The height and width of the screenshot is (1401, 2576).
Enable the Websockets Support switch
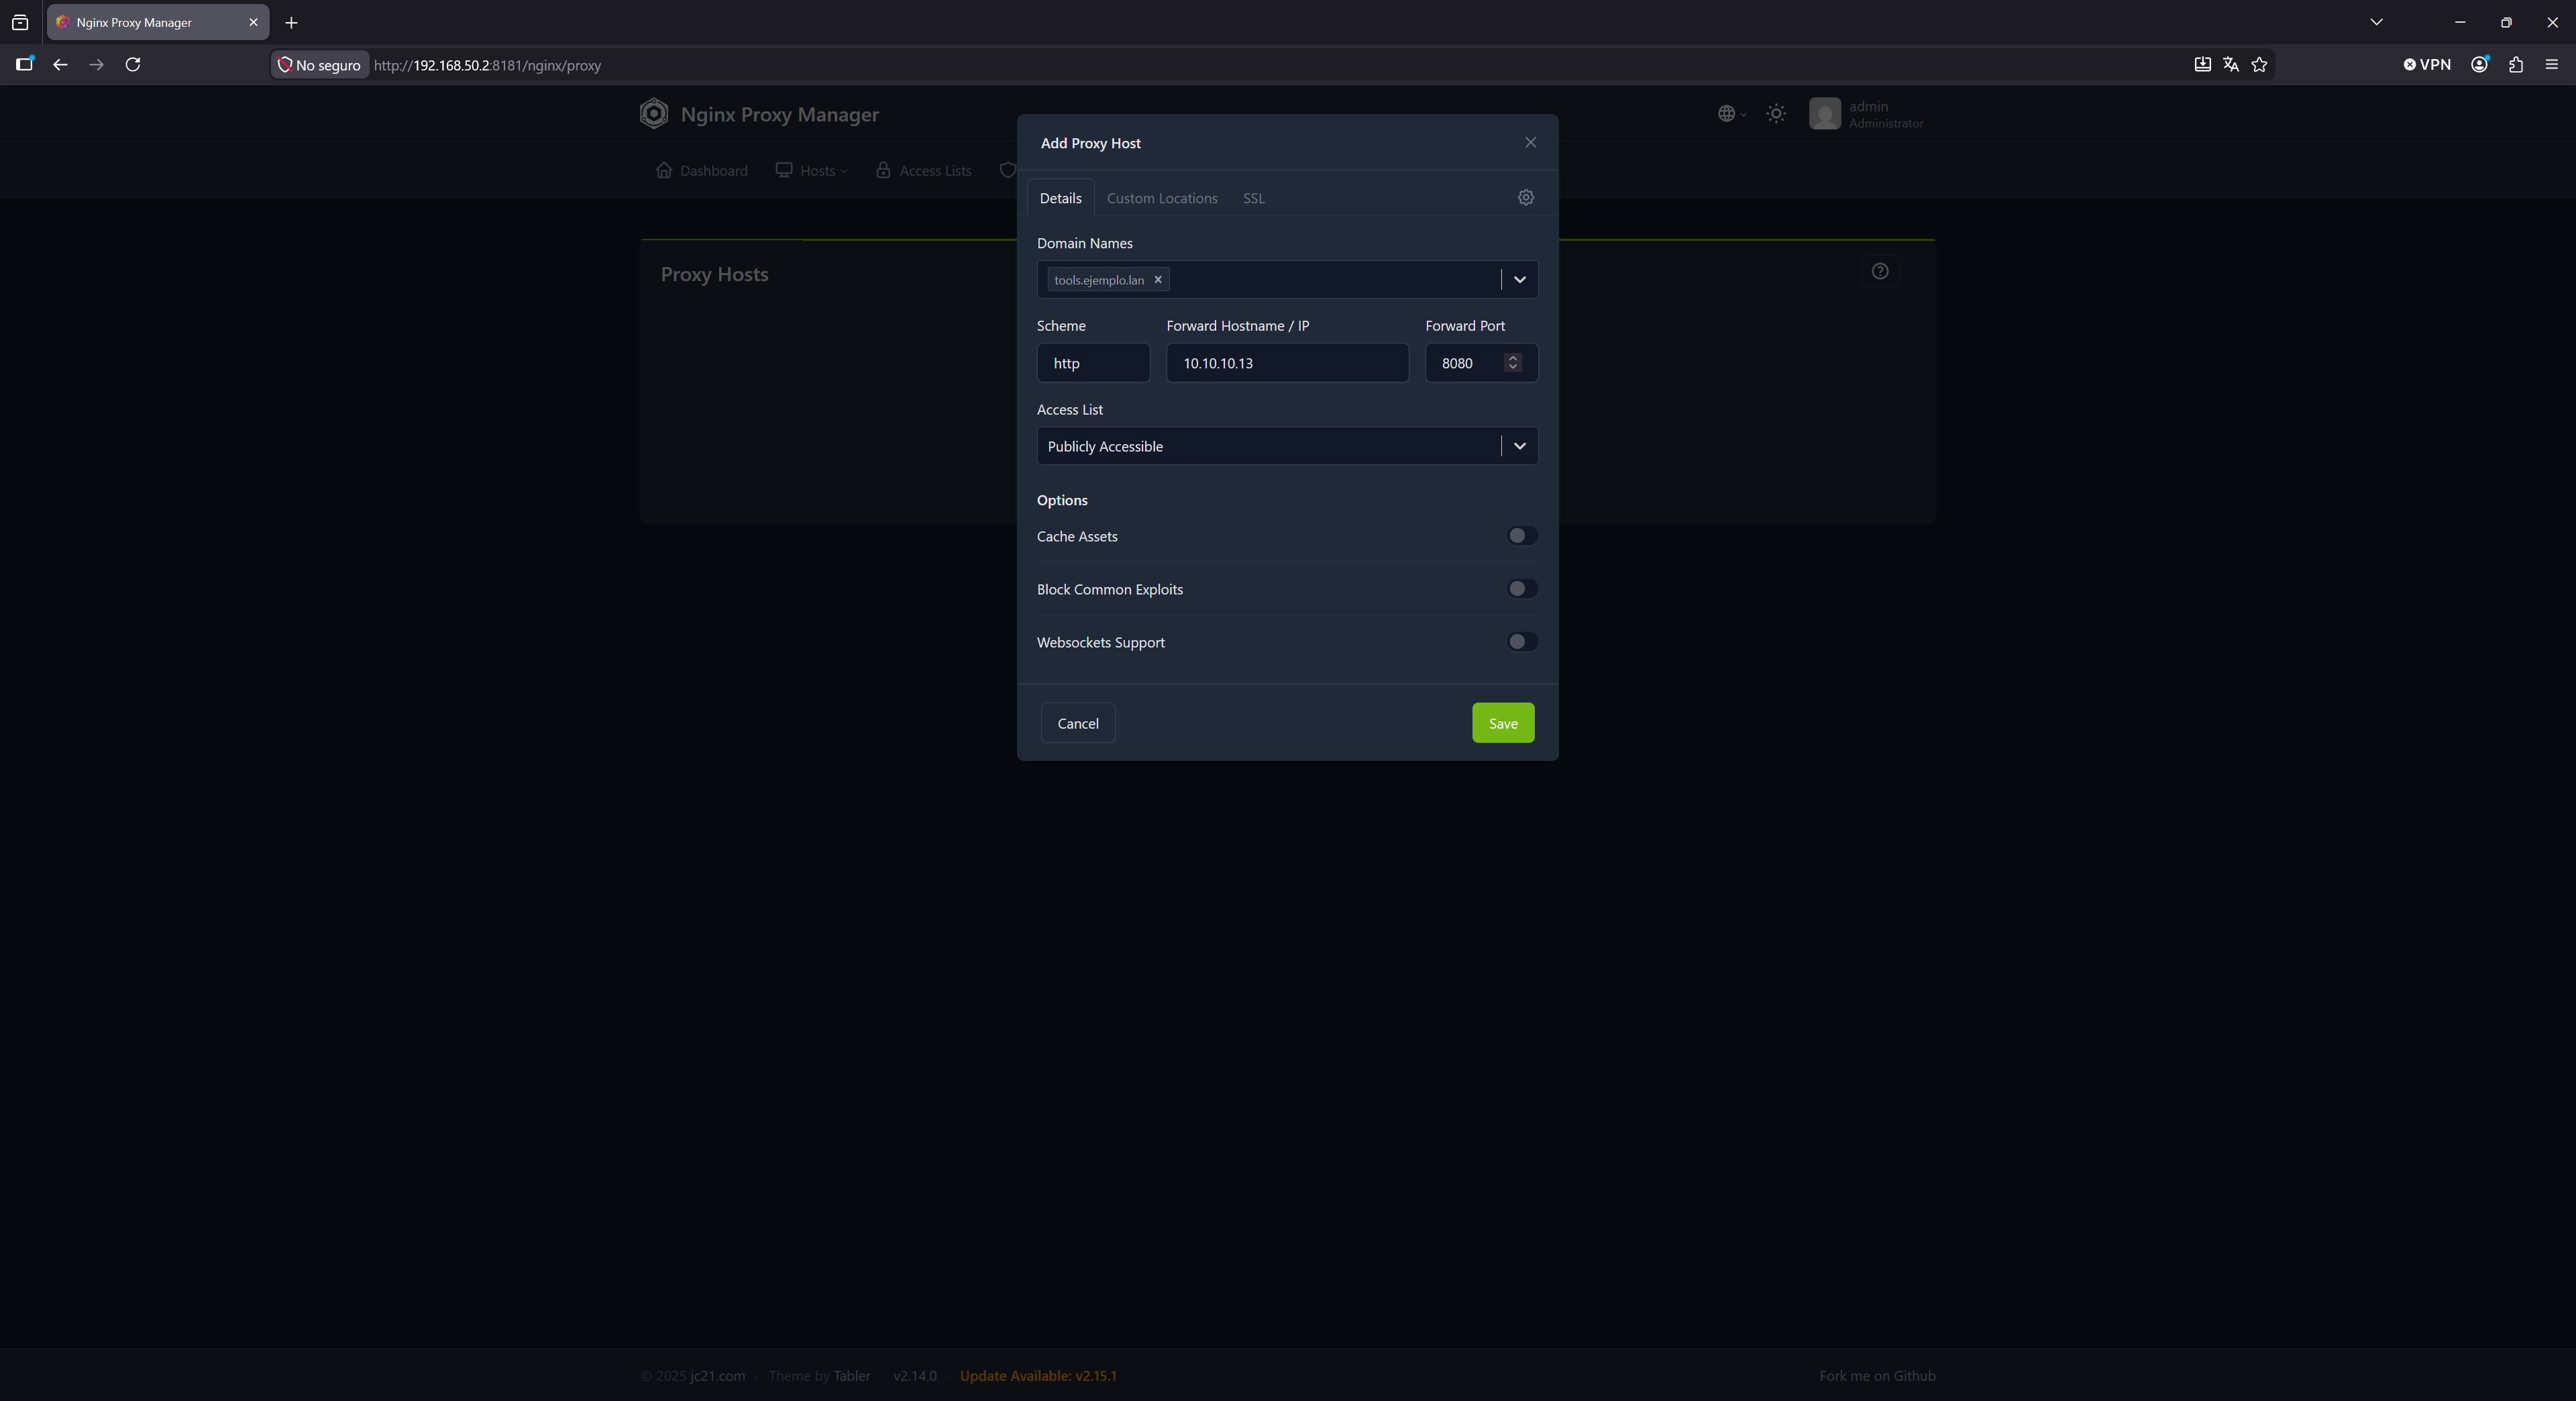click(x=1522, y=642)
